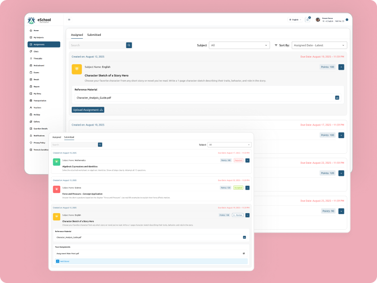Open the Sort By Assigned Date dropdown

pos(319,45)
